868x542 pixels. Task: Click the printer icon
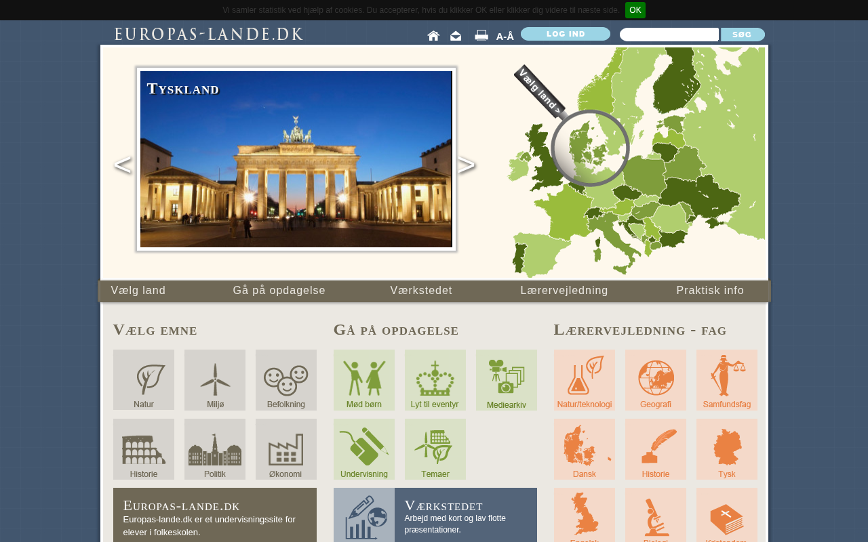click(481, 35)
